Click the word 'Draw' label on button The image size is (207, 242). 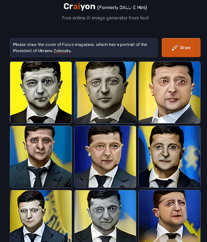[185, 48]
